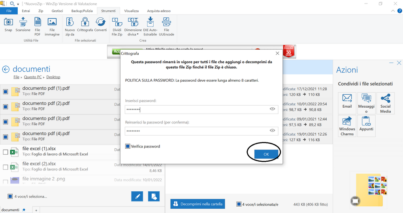
Task: Click the help question mark icon
Action: tap(400, 11)
